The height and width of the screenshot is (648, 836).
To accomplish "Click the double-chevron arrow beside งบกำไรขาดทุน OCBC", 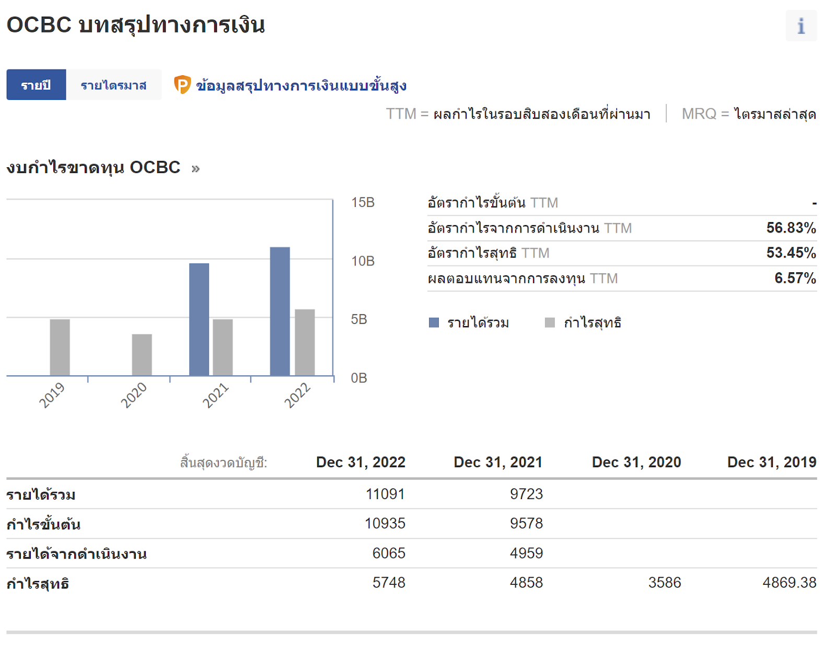I will (195, 169).
